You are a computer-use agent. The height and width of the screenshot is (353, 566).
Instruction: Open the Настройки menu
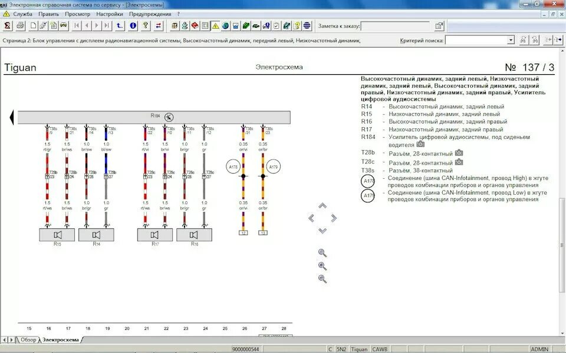tap(110, 14)
